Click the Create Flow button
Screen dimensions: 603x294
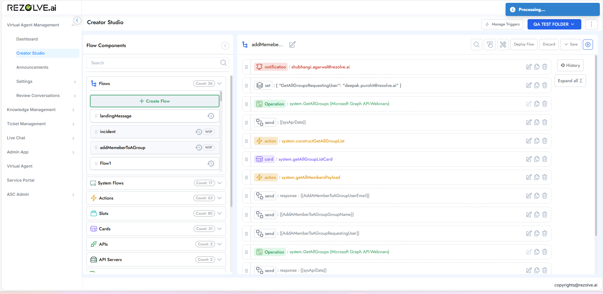pos(154,101)
